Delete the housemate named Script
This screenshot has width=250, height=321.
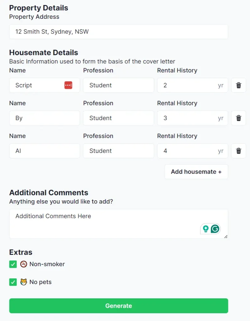(238, 85)
